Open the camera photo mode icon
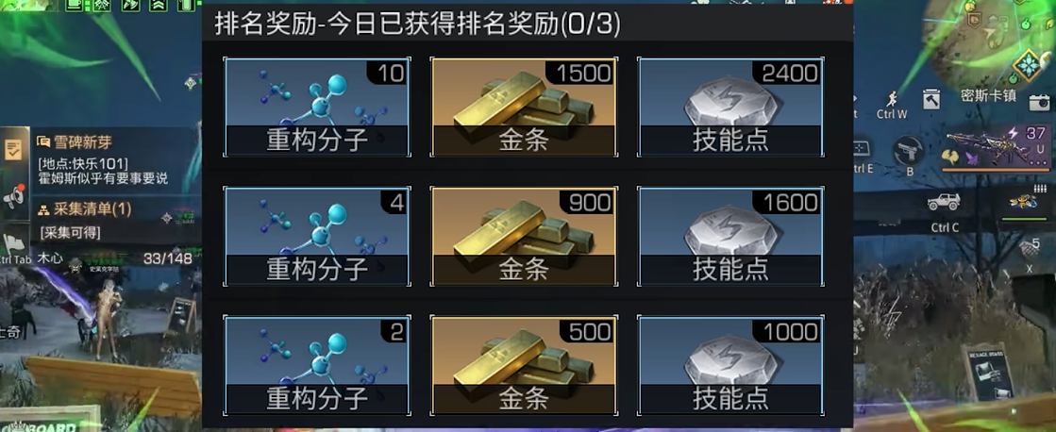This screenshot has height=432, width=1056. pos(1040,102)
